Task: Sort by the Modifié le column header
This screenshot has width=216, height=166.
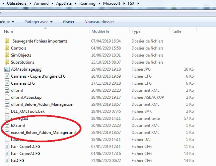Action: [100, 31]
